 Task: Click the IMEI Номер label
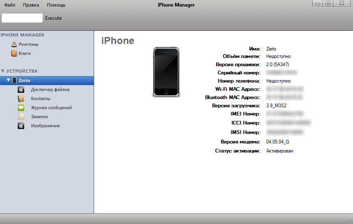(x=245, y=114)
